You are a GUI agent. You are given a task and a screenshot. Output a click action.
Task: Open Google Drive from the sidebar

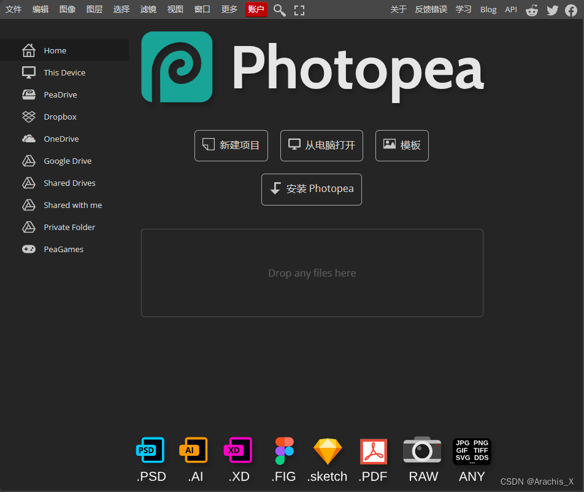click(x=69, y=161)
